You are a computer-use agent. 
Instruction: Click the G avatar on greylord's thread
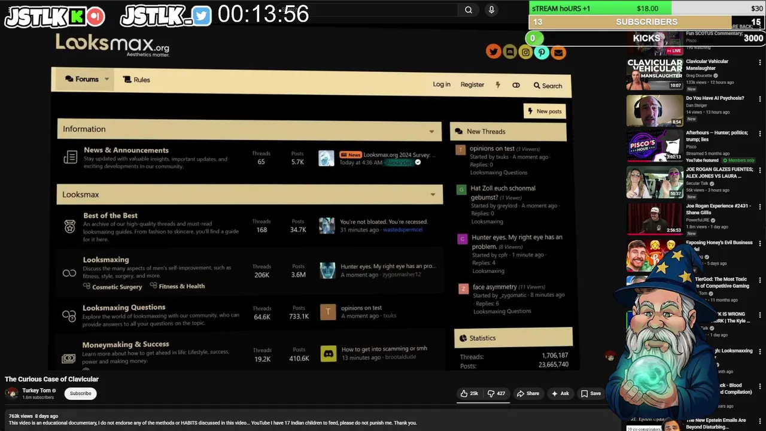click(x=461, y=190)
